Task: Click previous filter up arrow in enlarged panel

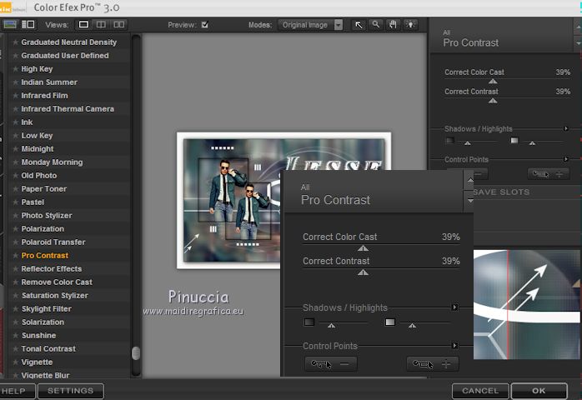Action: 470,180
